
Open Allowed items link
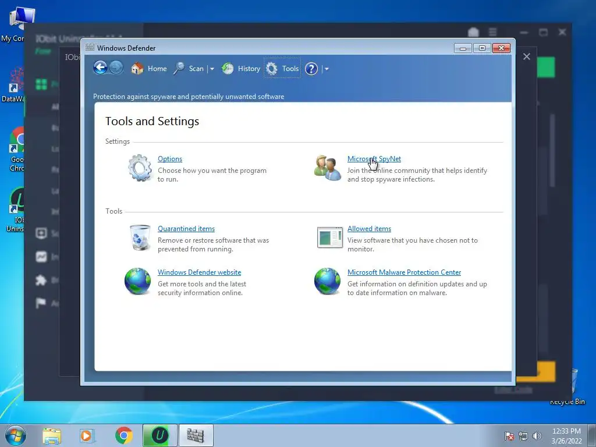369,228
